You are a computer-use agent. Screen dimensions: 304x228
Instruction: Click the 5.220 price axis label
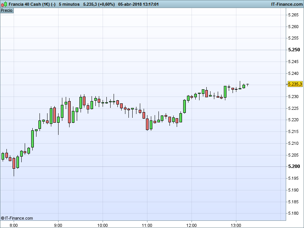293,120
